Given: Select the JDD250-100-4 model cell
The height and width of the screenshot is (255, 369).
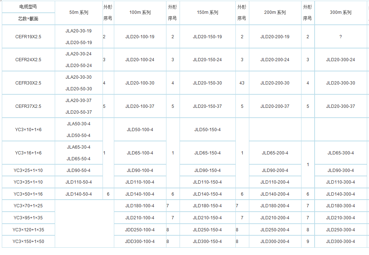Looking at the screenshot, I should pos(140,230).
